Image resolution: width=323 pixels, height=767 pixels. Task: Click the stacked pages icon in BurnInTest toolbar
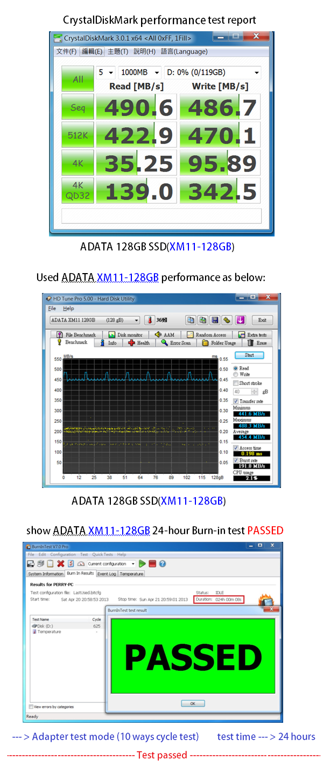tap(40, 564)
